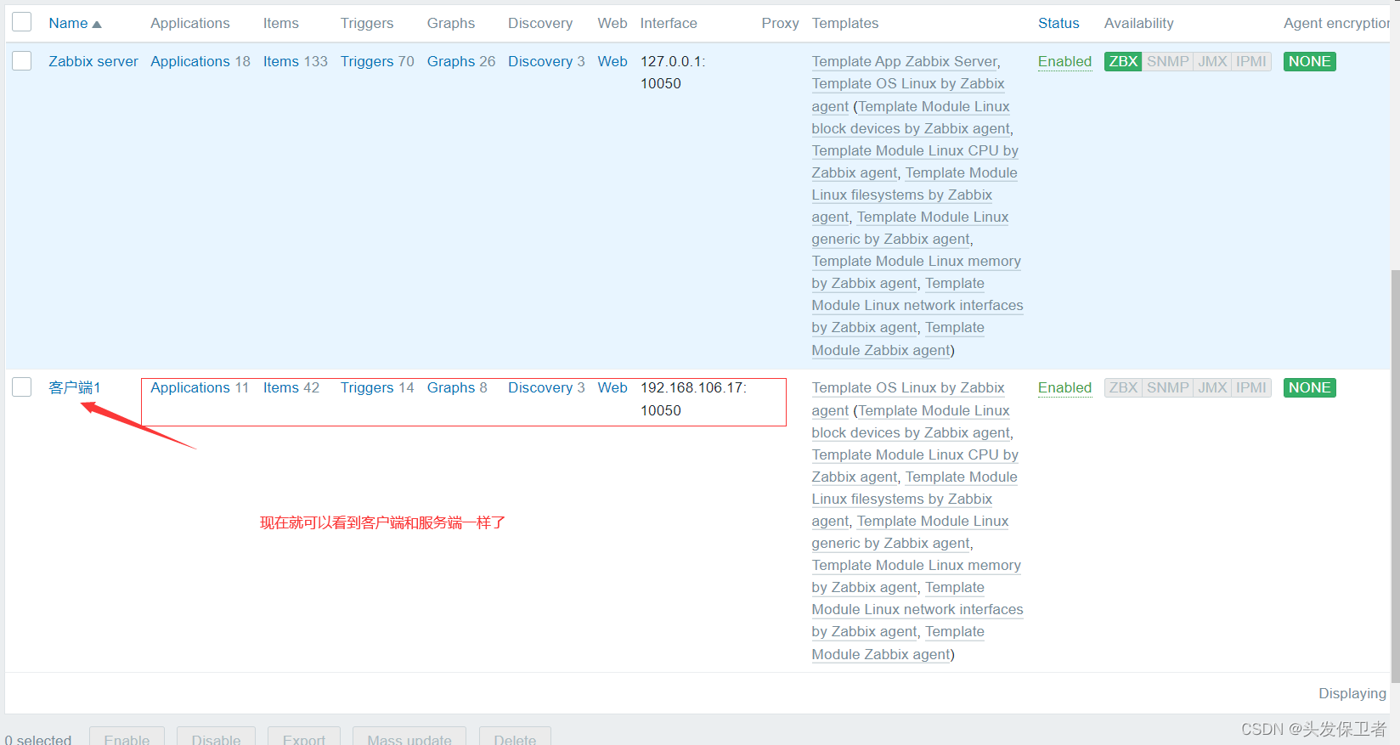This screenshot has width=1400, height=745.
Task: Click 127.0.0.1 interface address text
Action: click(671, 61)
